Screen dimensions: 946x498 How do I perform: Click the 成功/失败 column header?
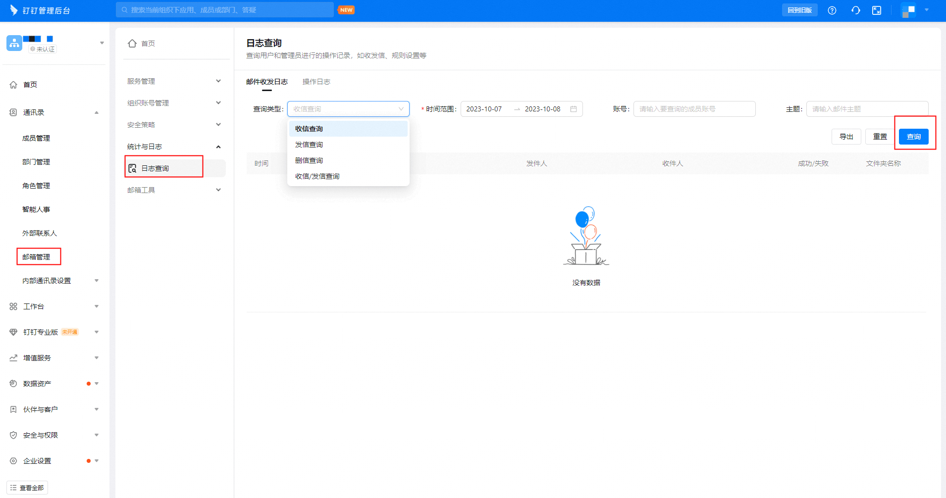pos(813,163)
